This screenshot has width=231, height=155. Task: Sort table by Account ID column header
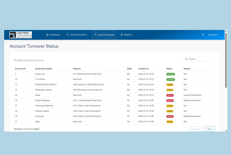click(20, 69)
